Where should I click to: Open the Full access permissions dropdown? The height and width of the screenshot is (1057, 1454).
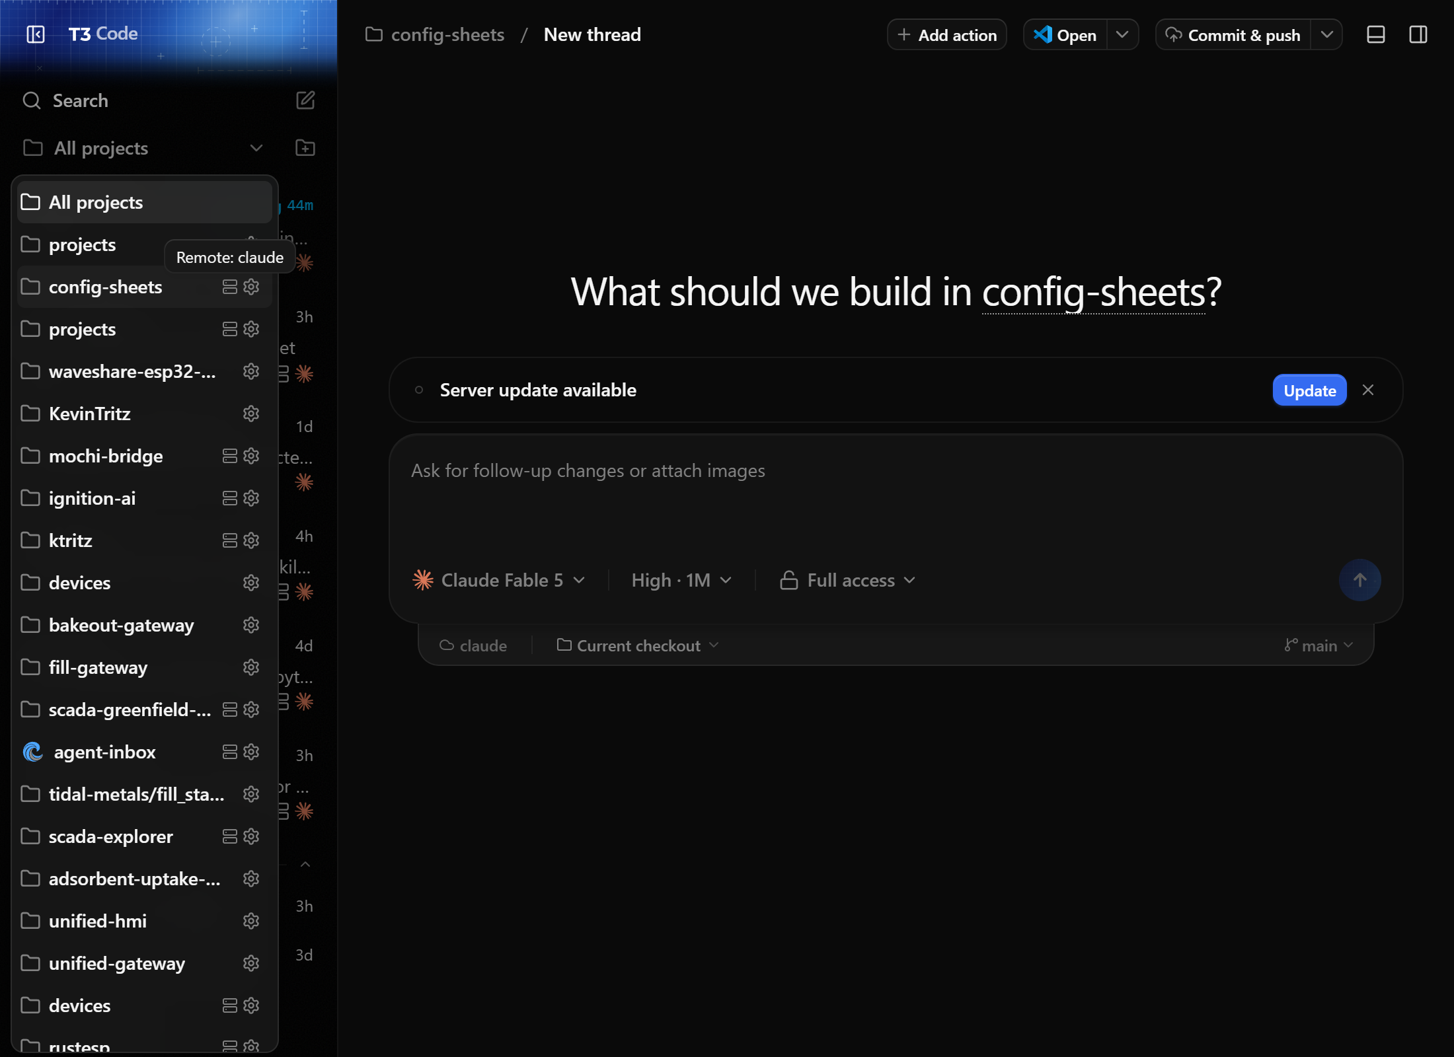[x=847, y=580]
